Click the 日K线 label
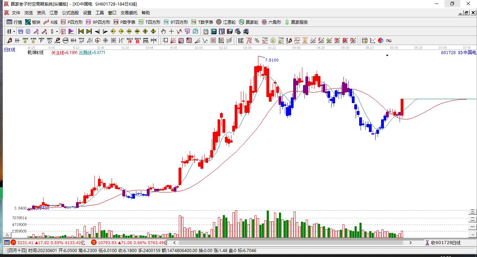The height and width of the screenshot is (257, 477). (x=10, y=50)
